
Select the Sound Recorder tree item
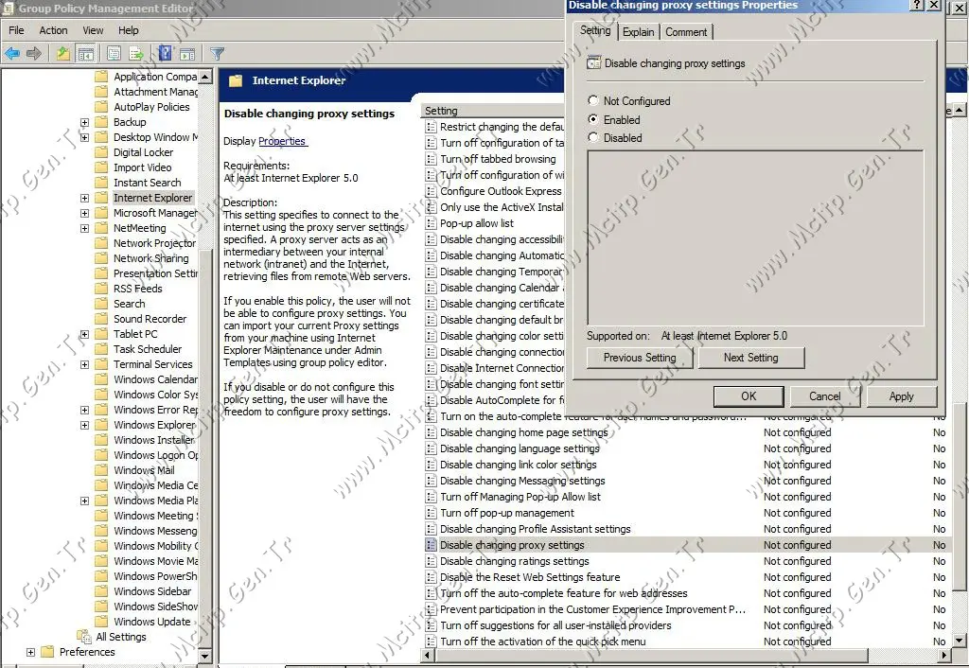click(150, 319)
